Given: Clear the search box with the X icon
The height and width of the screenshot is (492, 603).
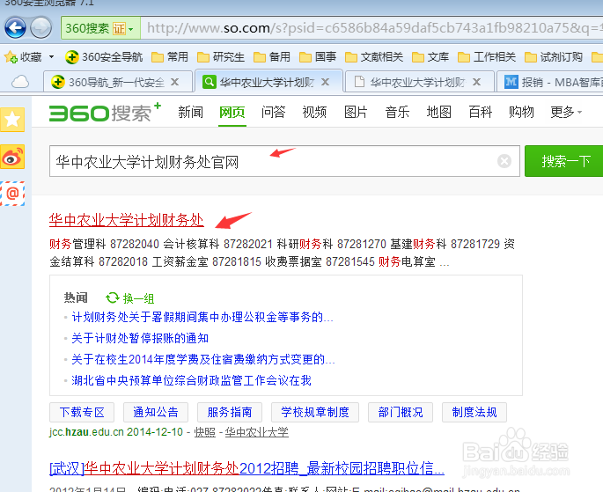Looking at the screenshot, I should (504, 161).
